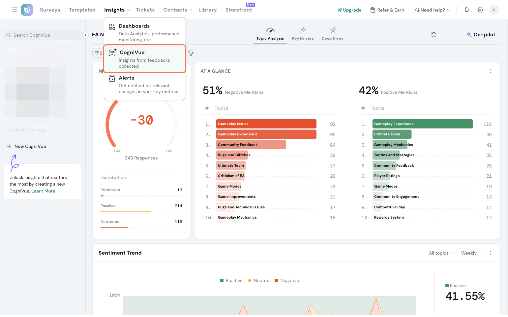The height and width of the screenshot is (317, 508).
Task: Select CogniVue from Insights menu
Action: point(145,59)
